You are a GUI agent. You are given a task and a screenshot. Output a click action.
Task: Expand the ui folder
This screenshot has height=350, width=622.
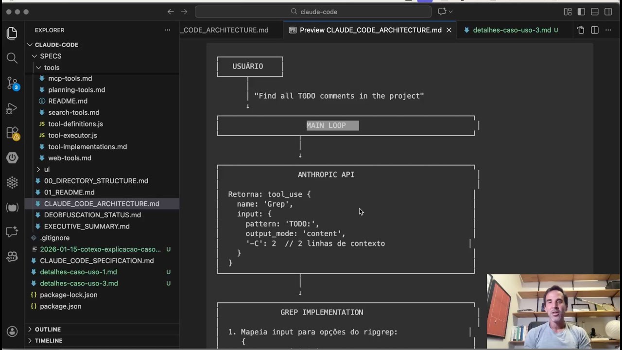click(x=39, y=169)
